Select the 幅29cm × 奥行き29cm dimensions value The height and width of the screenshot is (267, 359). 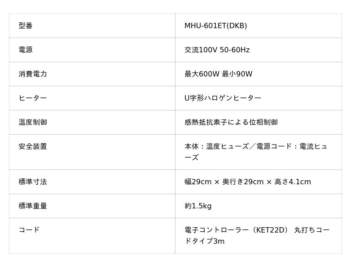[x=224, y=182]
